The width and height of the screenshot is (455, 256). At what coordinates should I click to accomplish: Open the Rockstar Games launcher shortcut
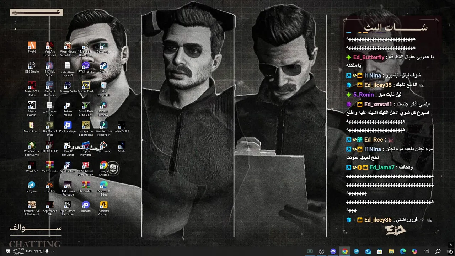[103, 208]
